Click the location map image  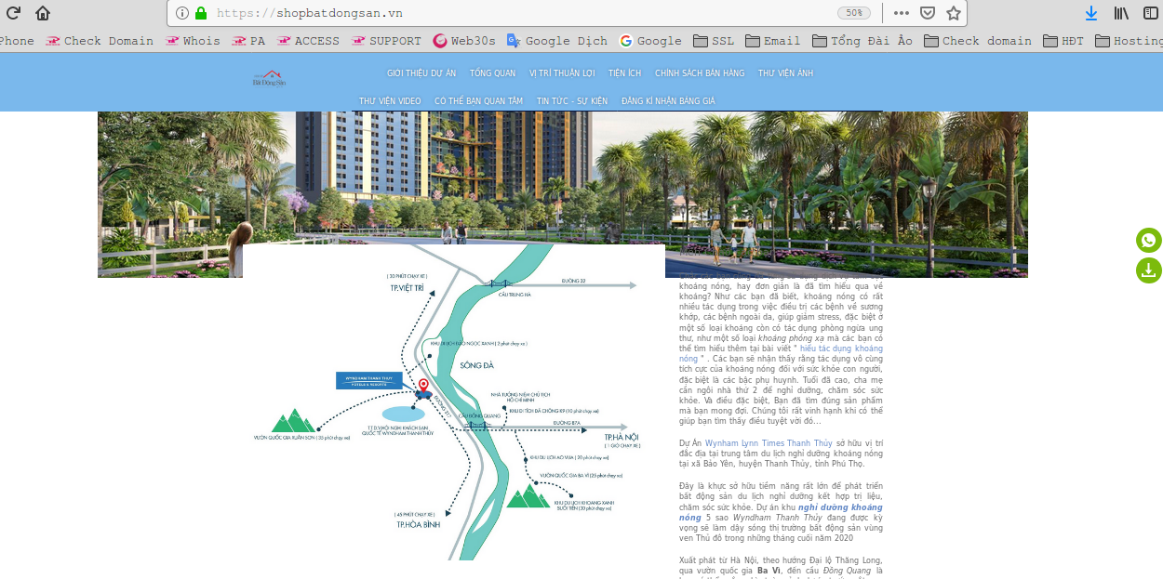454,401
